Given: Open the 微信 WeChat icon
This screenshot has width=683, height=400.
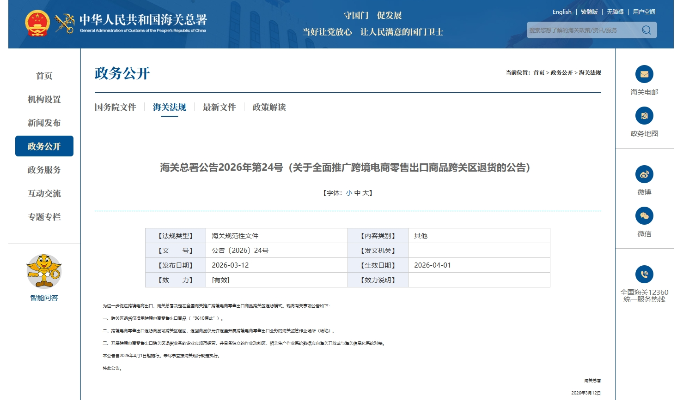Looking at the screenshot, I should (x=644, y=216).
